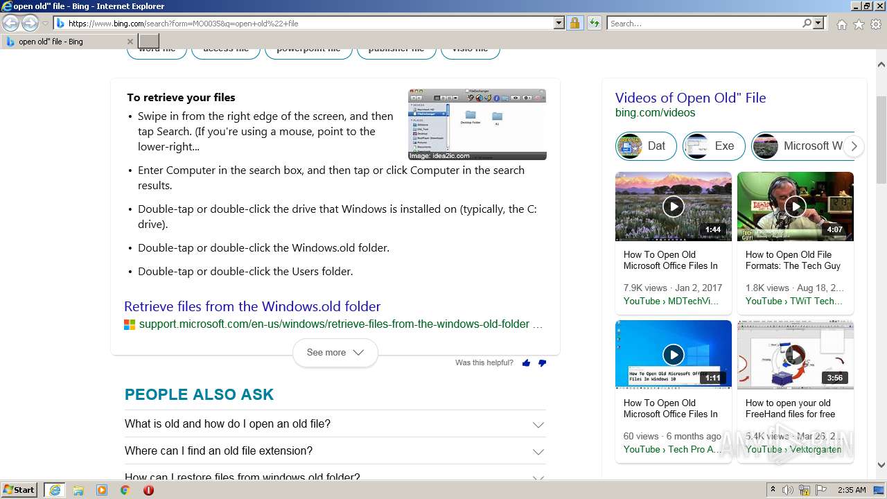Play the 1:44 How To Open Old Microsoft Office video
Screen dimensions: 887x499
point(674,207)
